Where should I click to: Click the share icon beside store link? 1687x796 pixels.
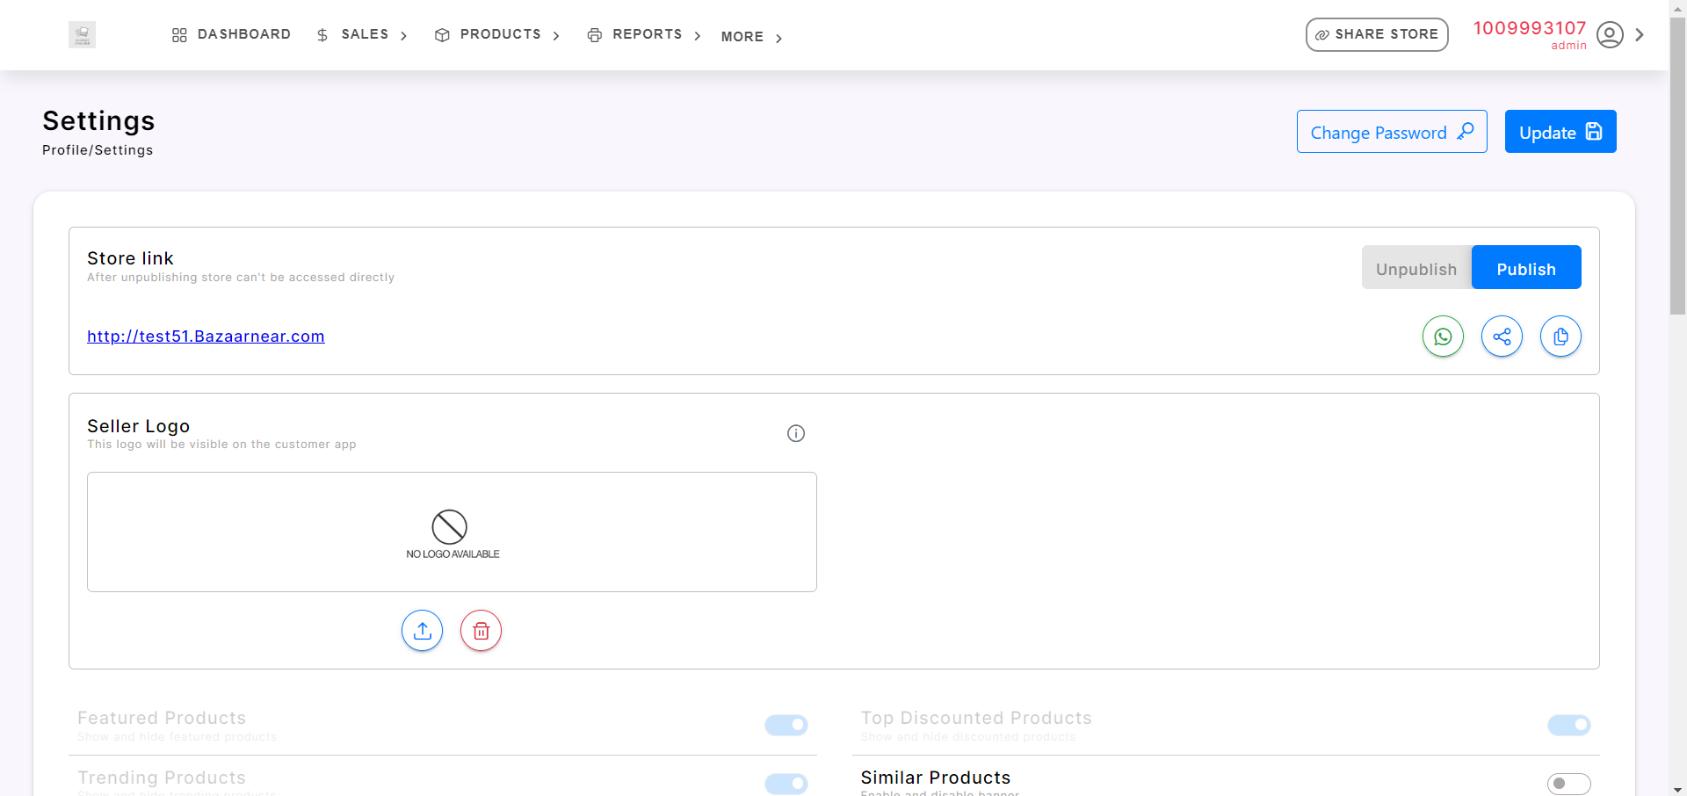[1502, 336]
